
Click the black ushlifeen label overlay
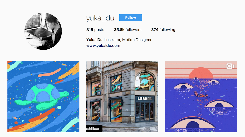coord(94,129)
